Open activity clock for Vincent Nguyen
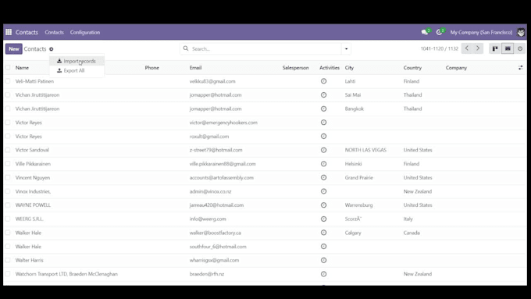The height and width of the screenshot is (299, 531). click(324, 177)
